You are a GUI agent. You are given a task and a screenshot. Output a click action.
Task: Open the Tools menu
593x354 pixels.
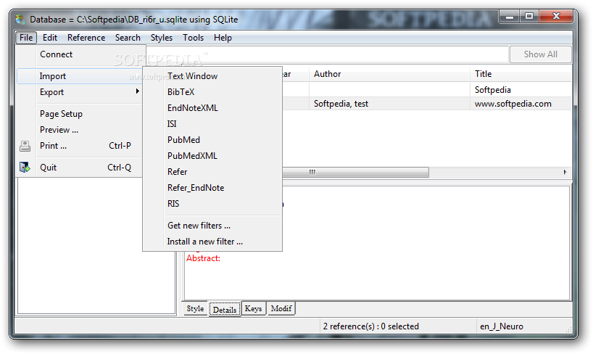[x=194, y=38]
